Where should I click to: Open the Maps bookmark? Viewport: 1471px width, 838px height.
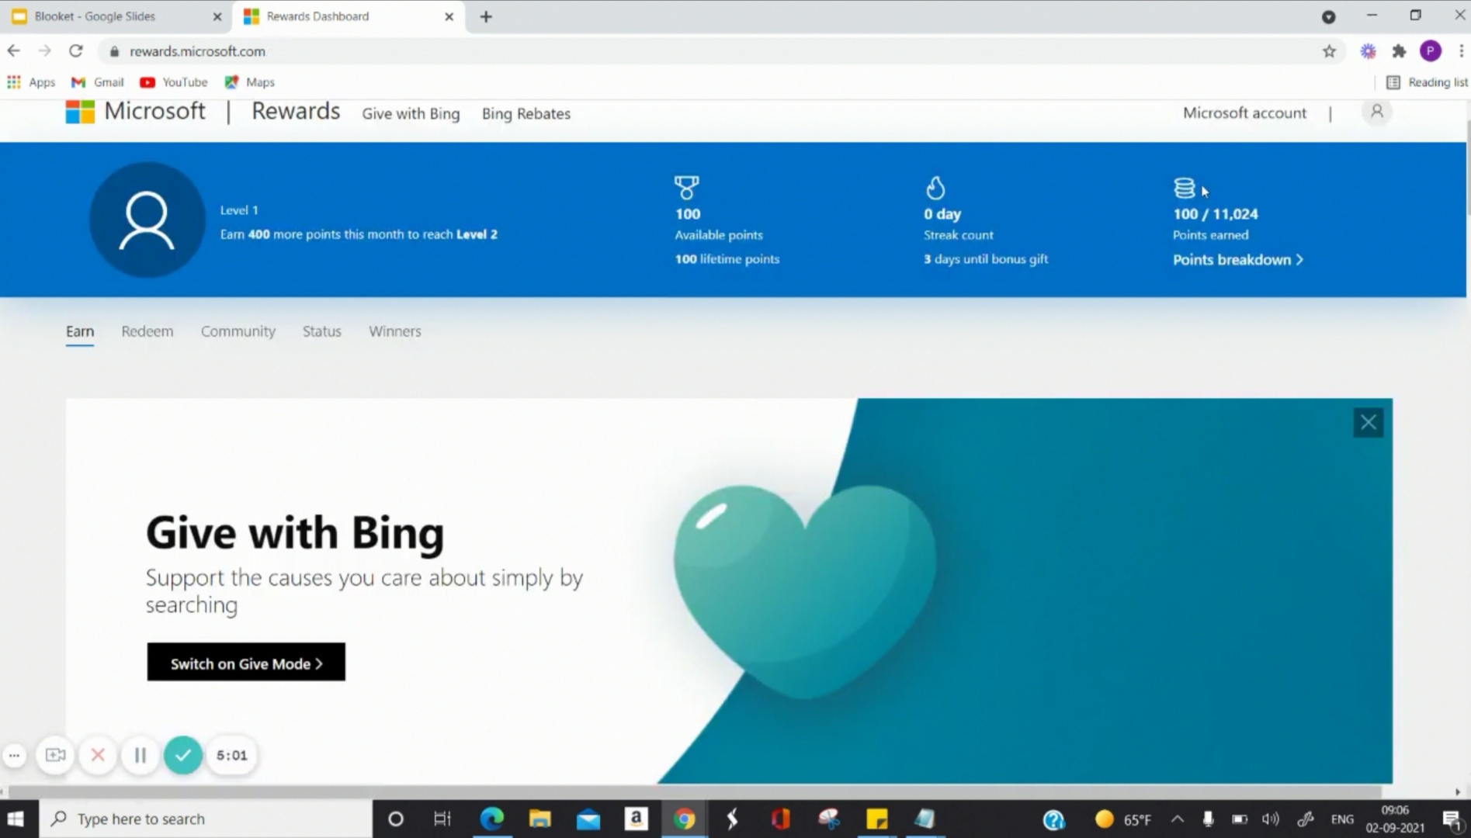250,82
